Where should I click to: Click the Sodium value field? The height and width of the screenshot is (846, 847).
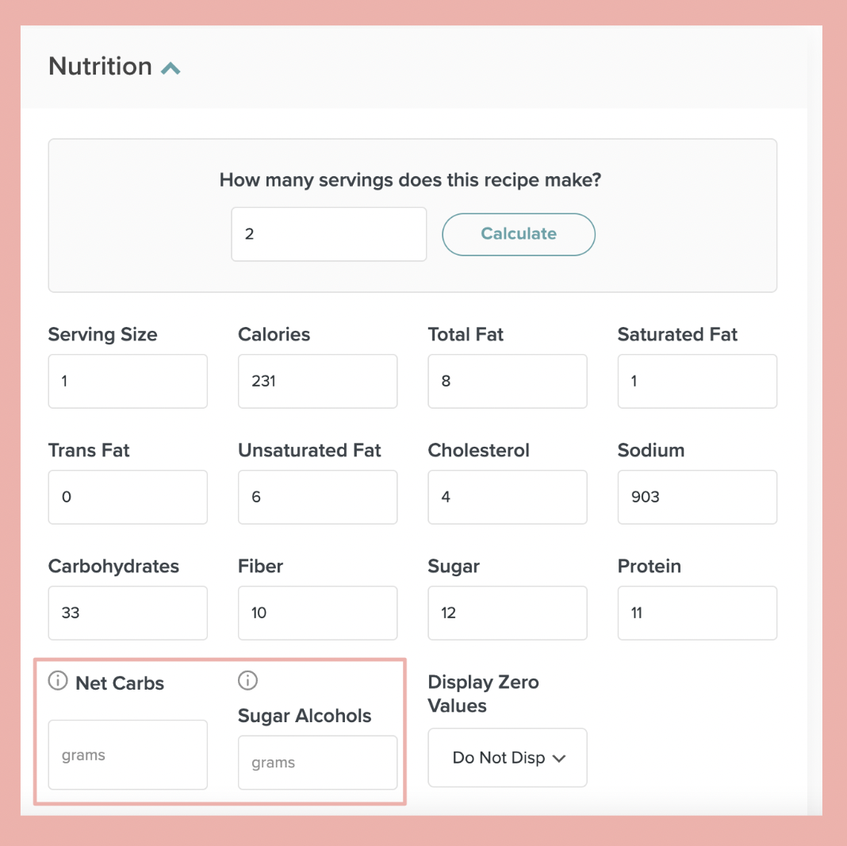697,497
